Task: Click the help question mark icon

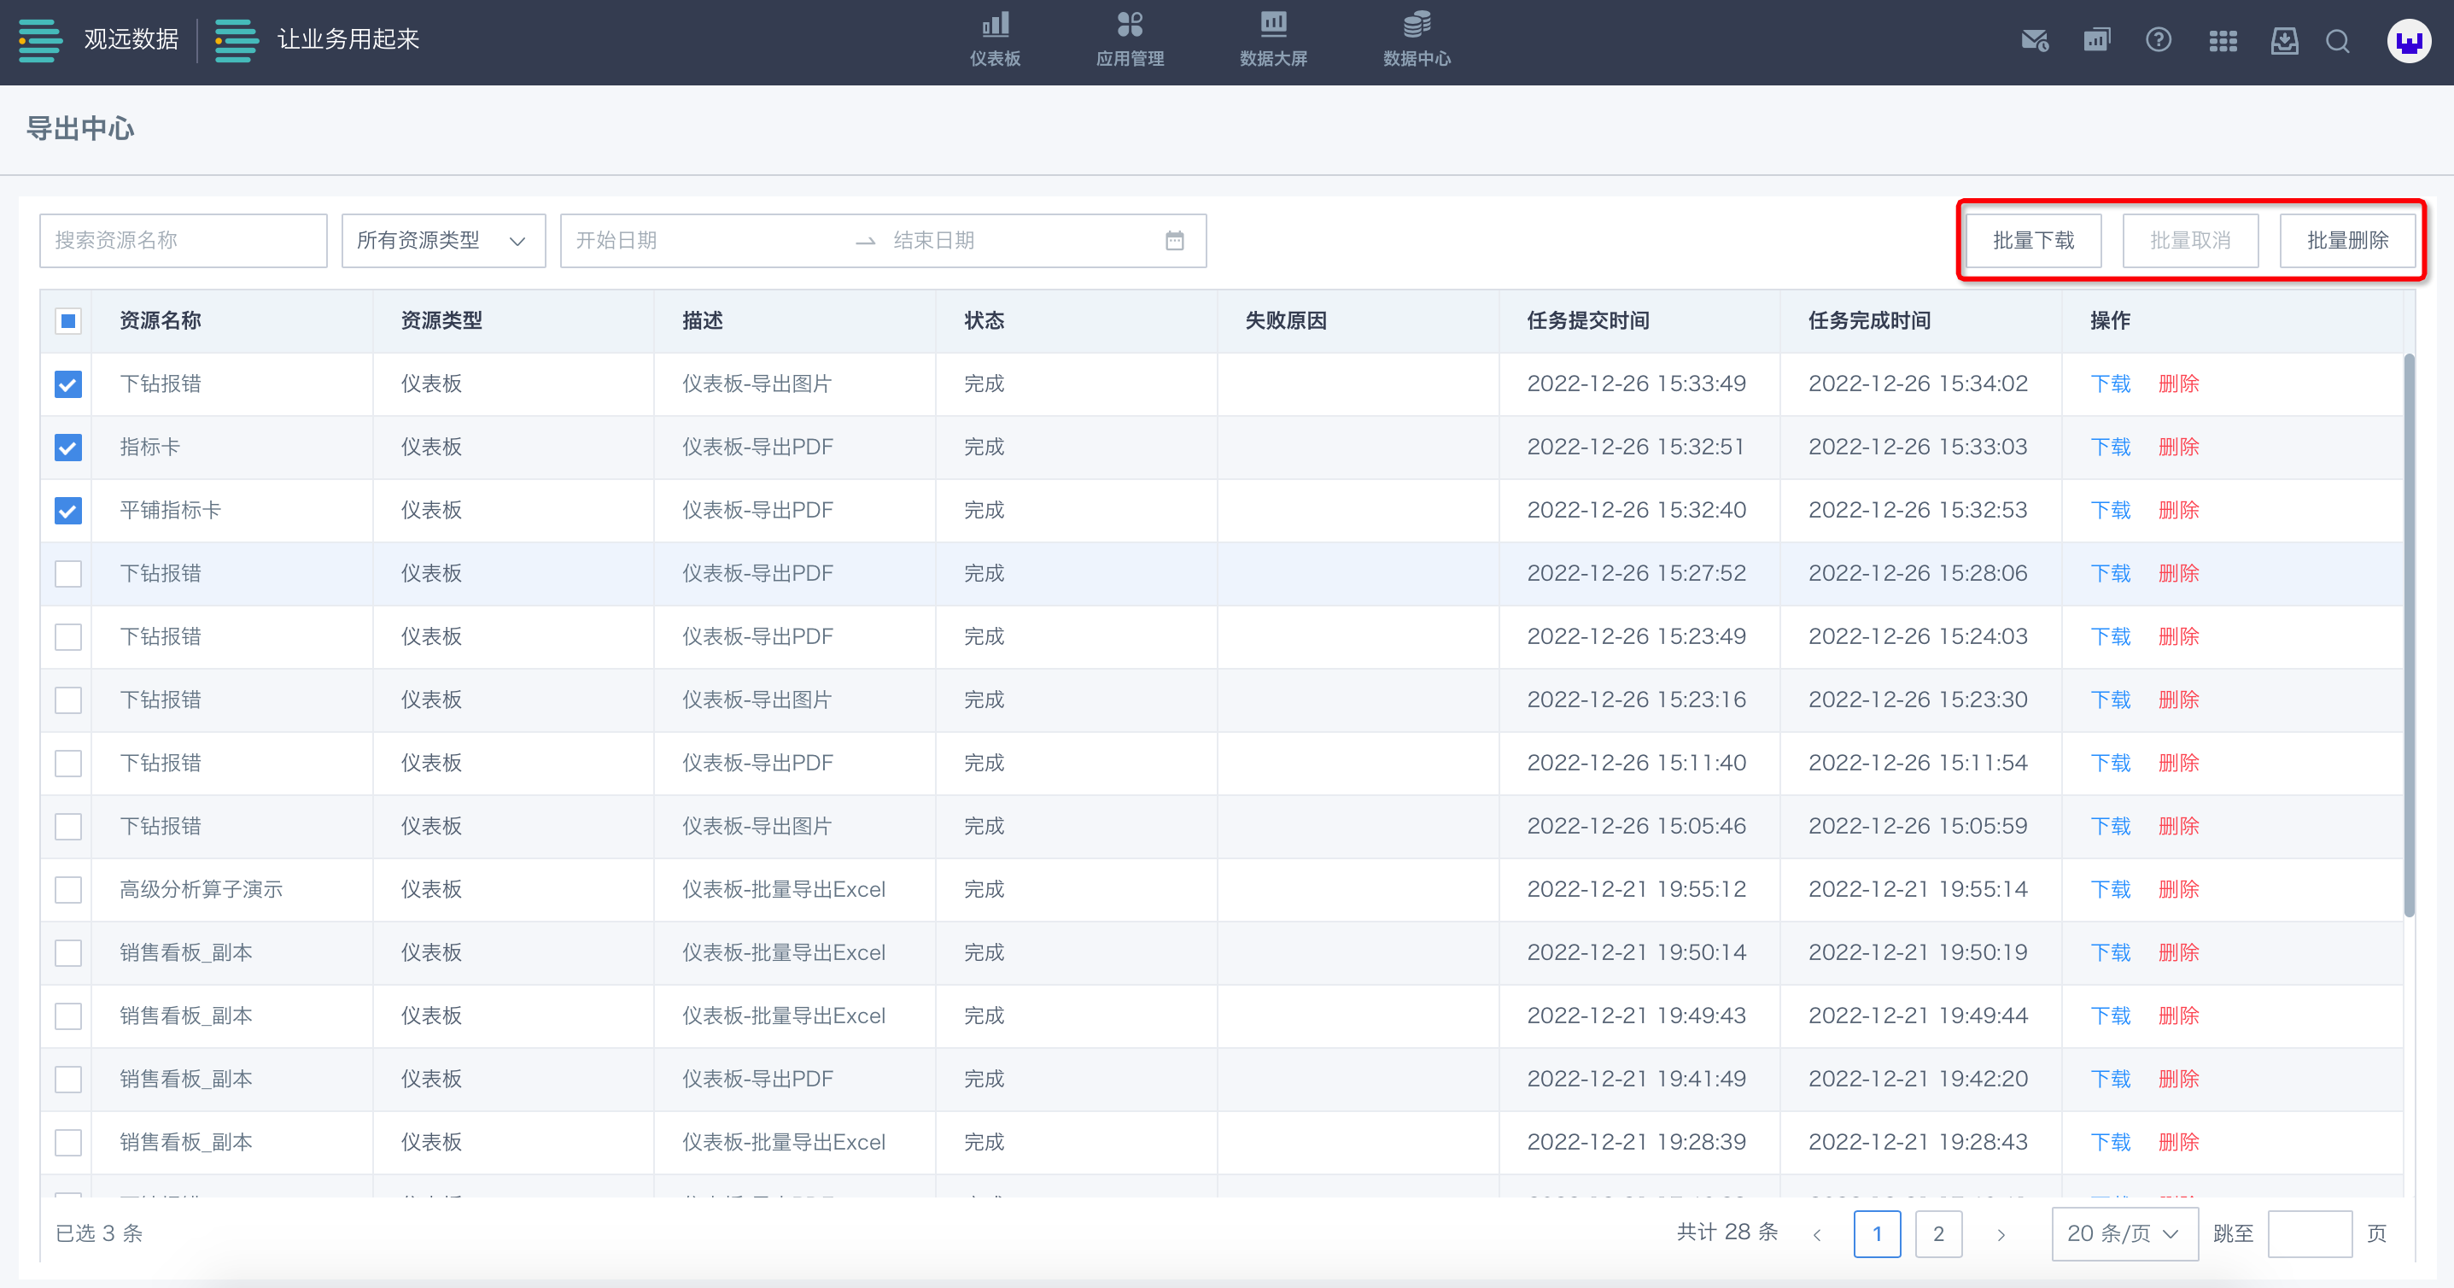Action: 2158,41
